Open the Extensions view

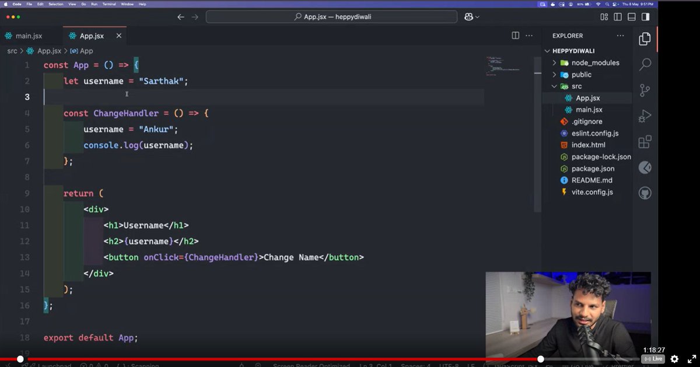coord(644,142)
